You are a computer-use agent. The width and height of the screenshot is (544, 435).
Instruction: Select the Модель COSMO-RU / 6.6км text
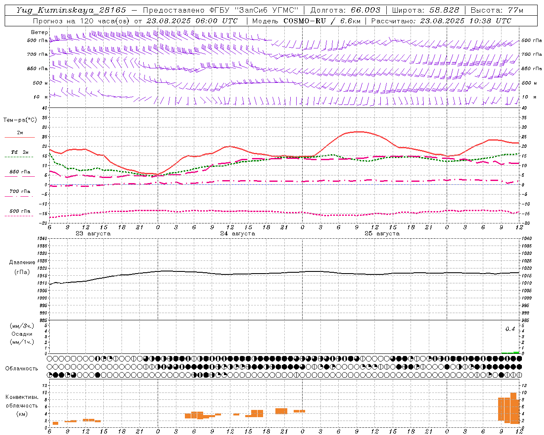pos(306,21)
